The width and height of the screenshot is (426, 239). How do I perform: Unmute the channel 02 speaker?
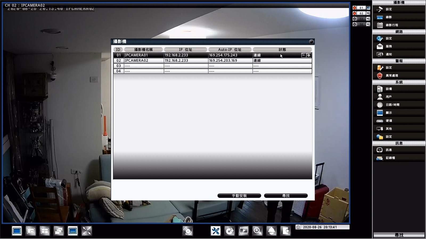click(x=368, y=13)
